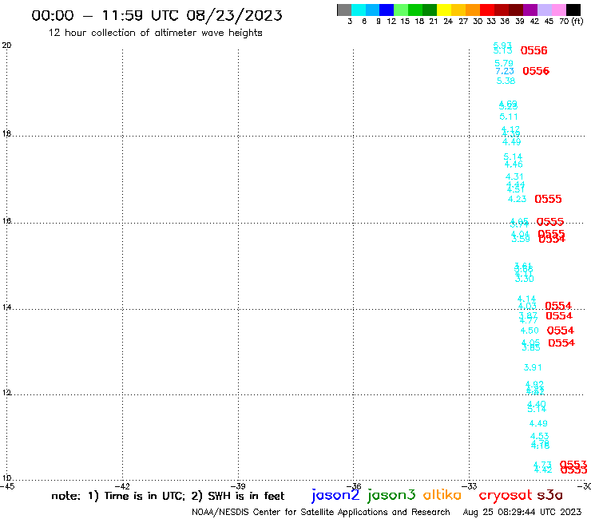Click the 'Aug 25 08:29:44 UTC 2023' timestamp

point(522,512)
